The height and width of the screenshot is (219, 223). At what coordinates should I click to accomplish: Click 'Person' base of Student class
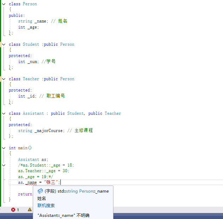[67, 44]
